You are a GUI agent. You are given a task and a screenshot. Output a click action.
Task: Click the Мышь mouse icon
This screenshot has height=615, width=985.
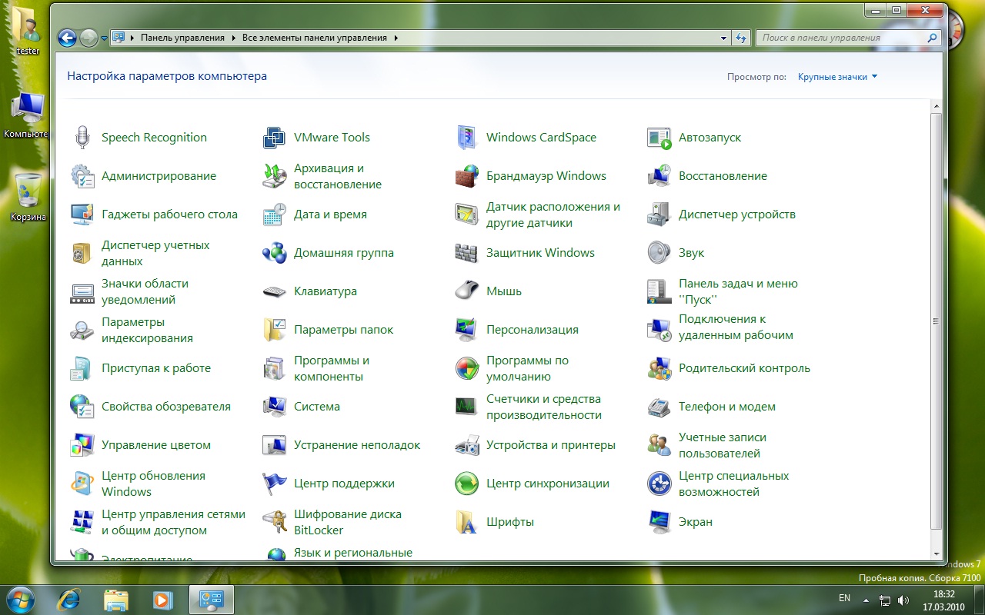point(467,291)
